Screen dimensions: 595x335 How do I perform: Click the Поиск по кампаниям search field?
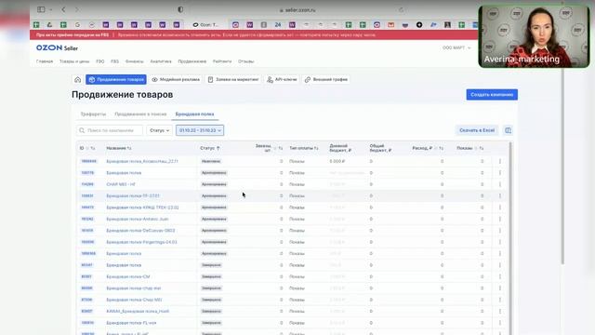pyautogui.click(x=110, y=130)
